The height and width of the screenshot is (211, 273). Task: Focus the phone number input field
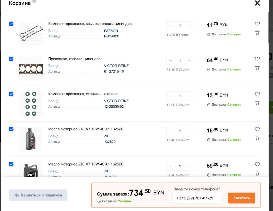197,198
